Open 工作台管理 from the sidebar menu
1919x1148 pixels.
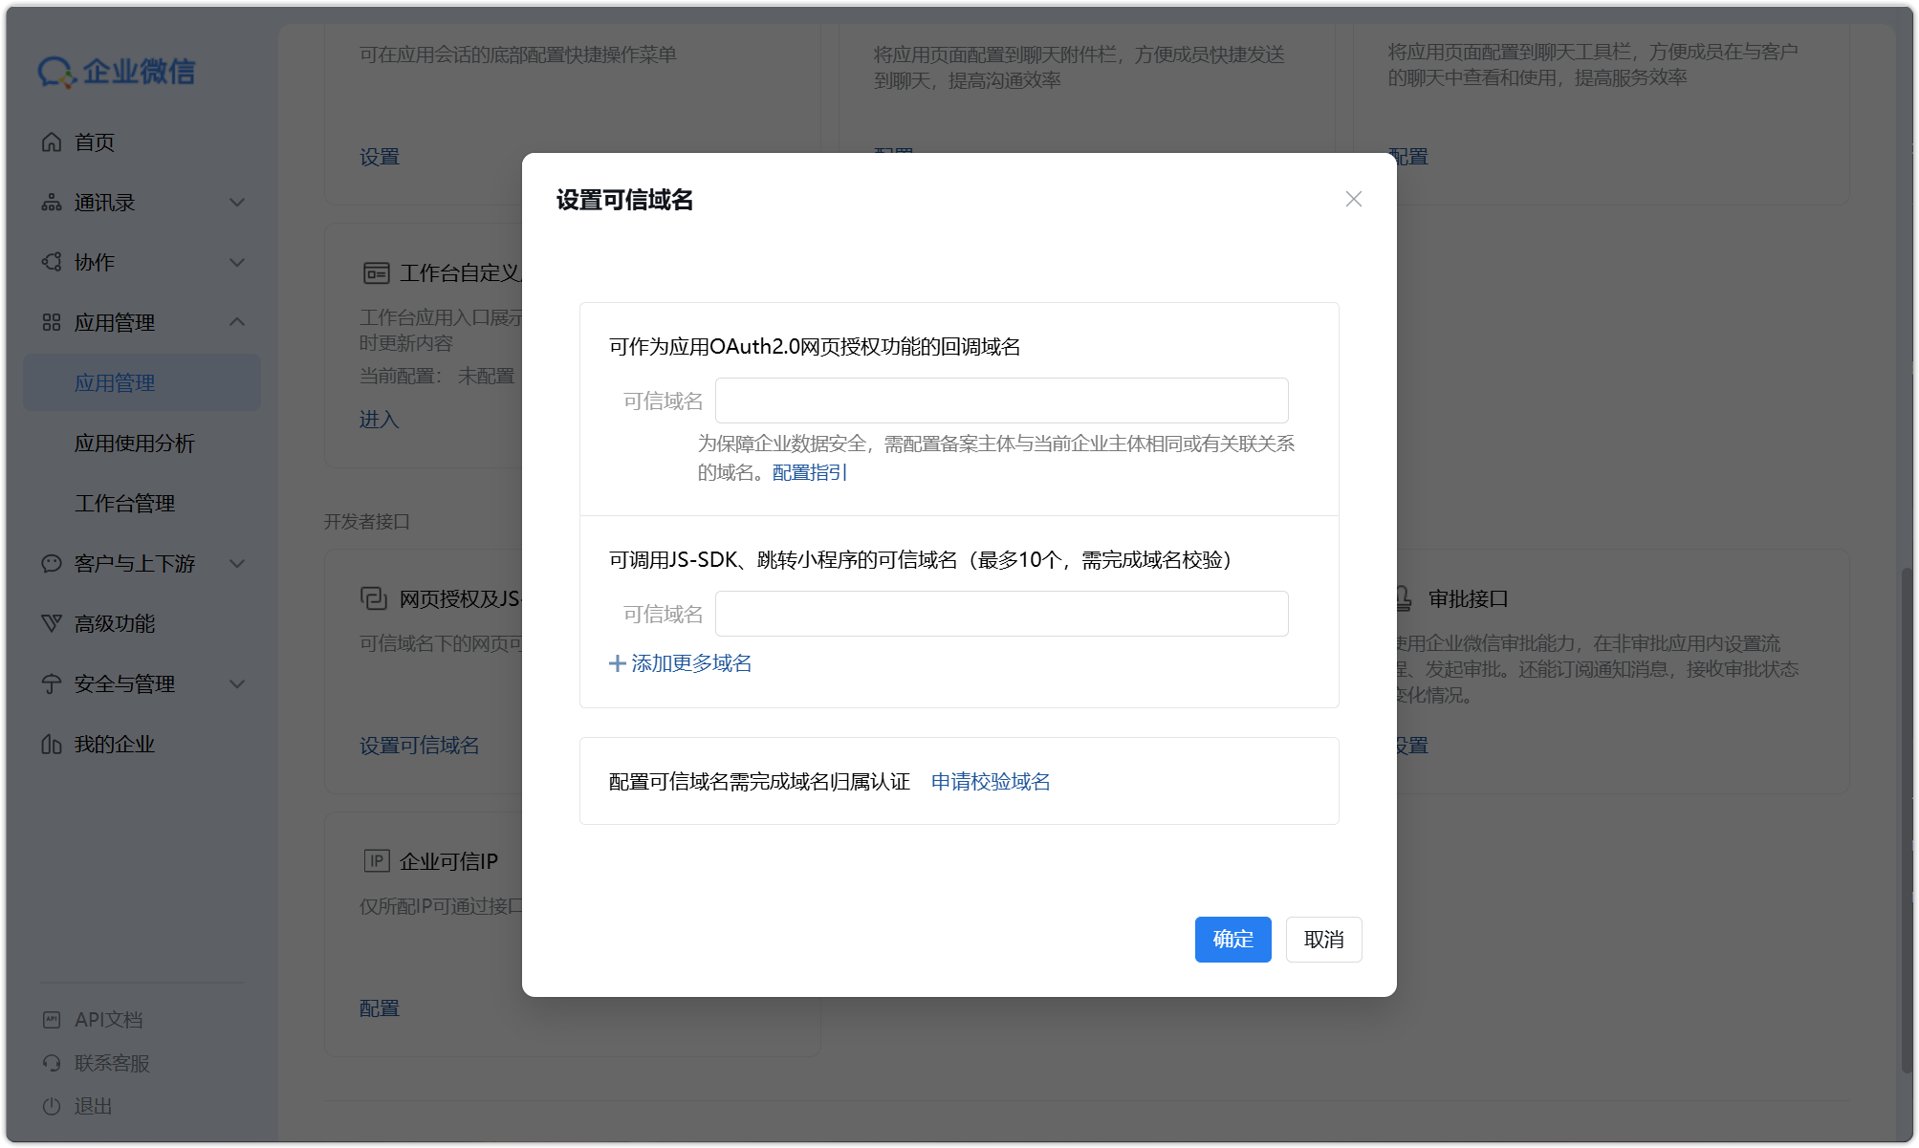click(x=125, y=502)
